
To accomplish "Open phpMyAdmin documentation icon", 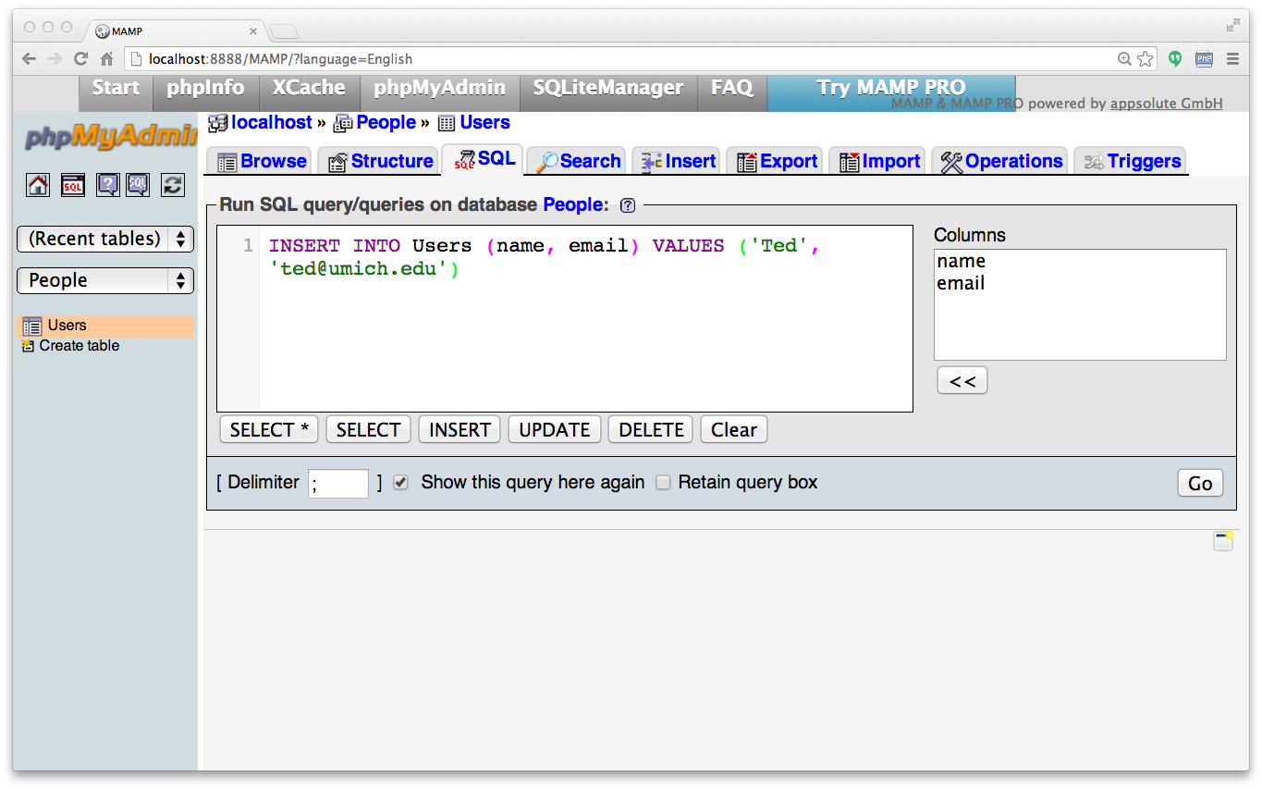I will (108, 185).
